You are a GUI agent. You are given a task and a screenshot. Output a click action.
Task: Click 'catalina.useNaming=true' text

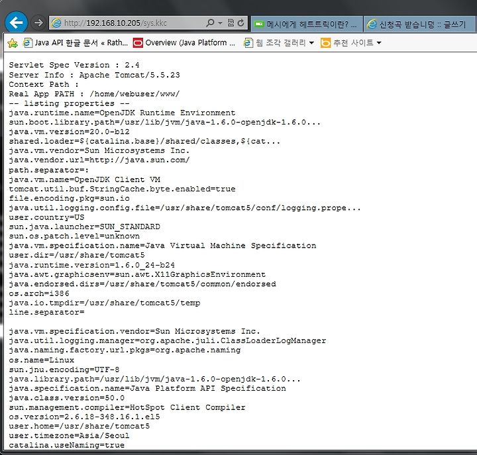[x=67, y=445]
